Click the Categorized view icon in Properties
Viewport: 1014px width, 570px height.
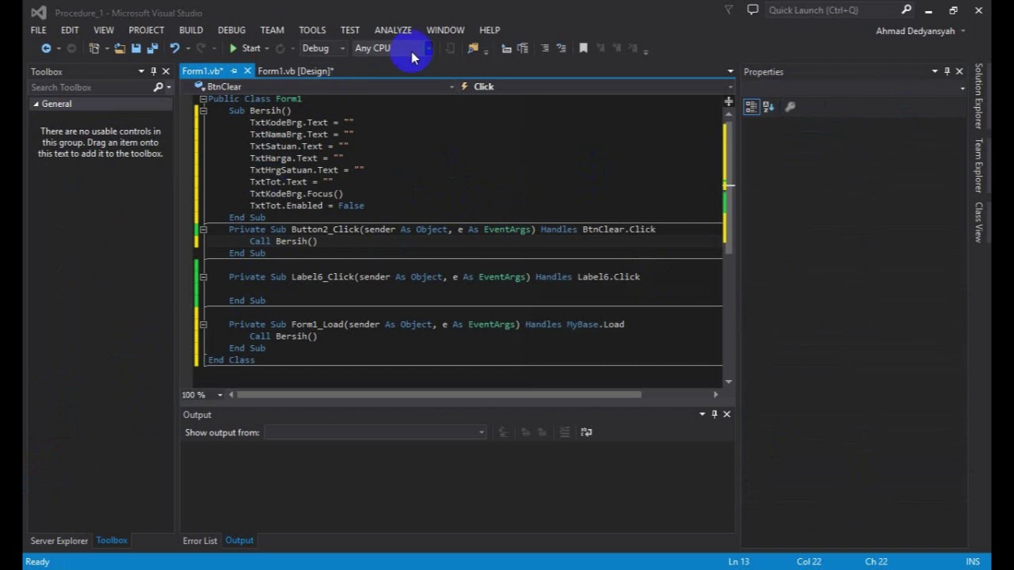751,107
